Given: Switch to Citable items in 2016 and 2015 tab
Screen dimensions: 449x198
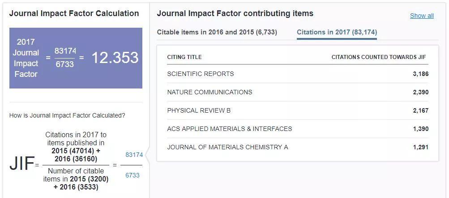Looking at the screenshot, I should pos(217,32).
